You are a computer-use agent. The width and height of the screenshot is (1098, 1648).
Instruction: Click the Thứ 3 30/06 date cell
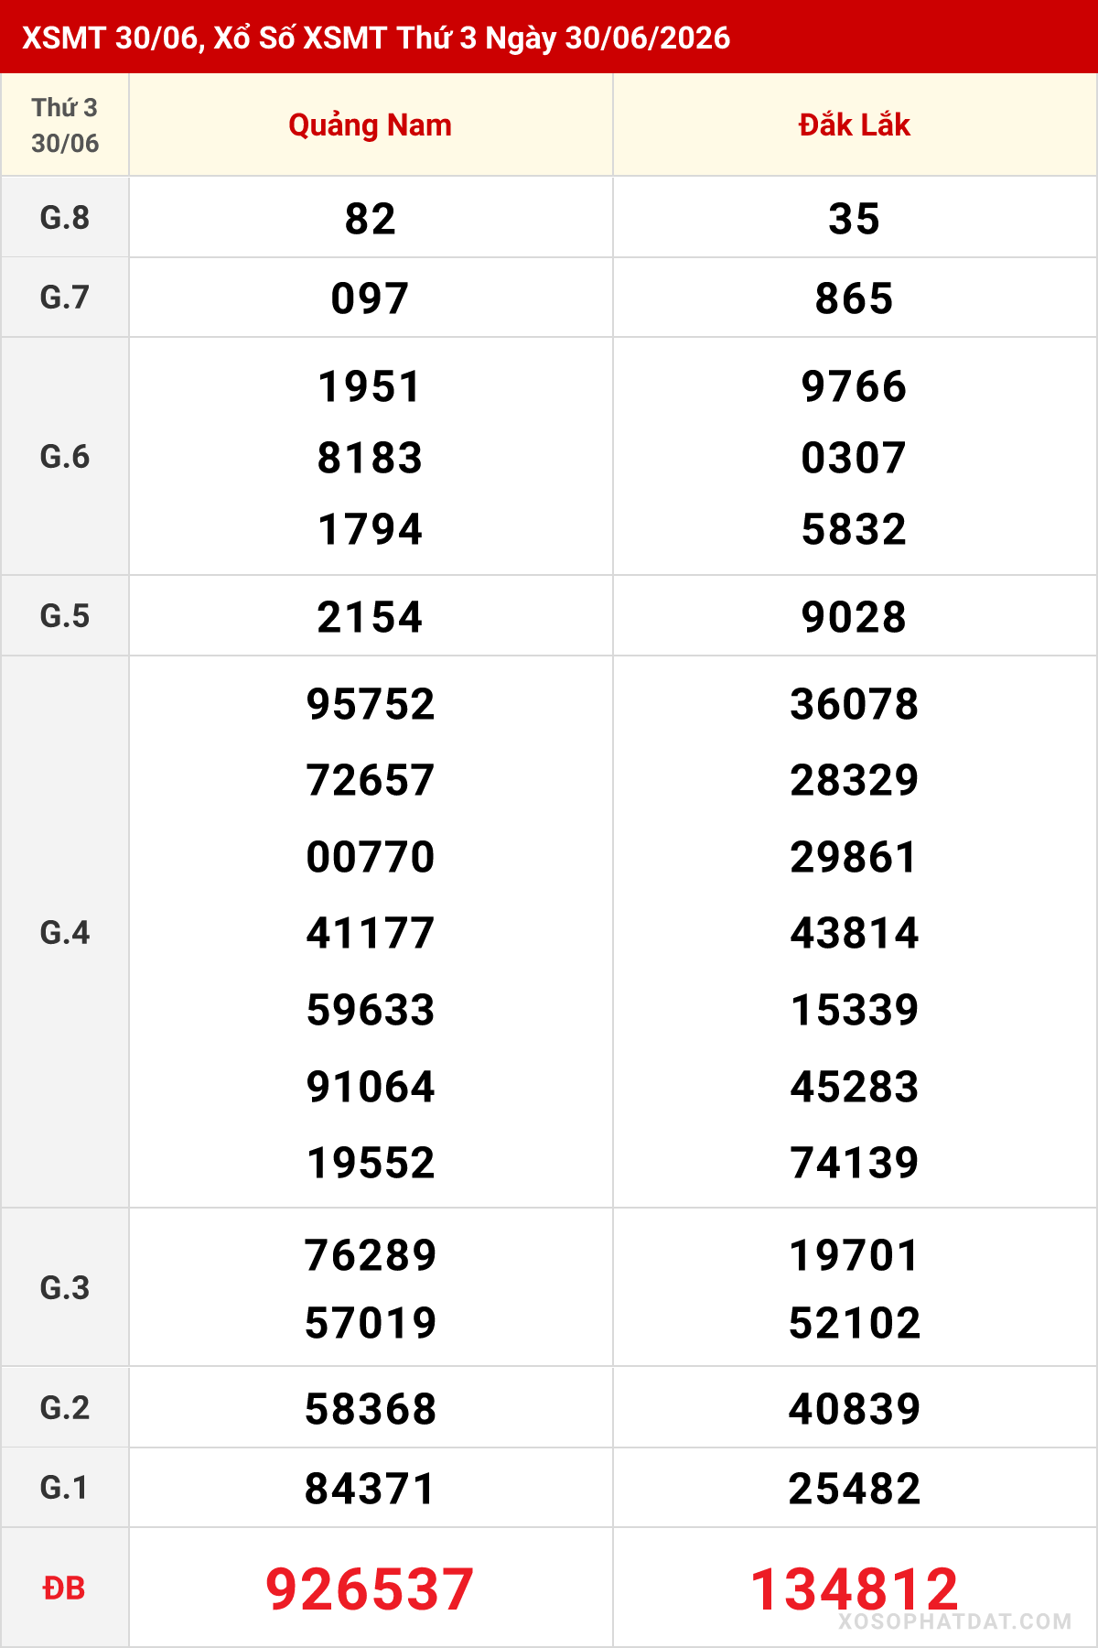coord(65,125)
